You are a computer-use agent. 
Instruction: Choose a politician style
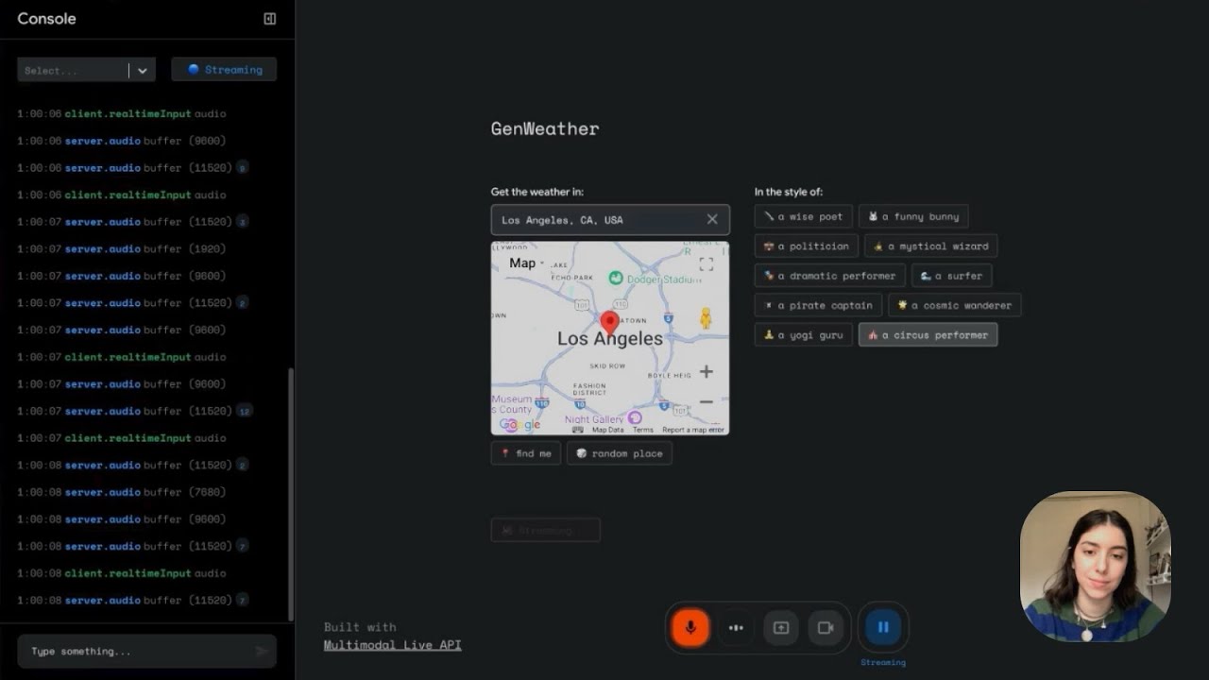tap(807, 246)
